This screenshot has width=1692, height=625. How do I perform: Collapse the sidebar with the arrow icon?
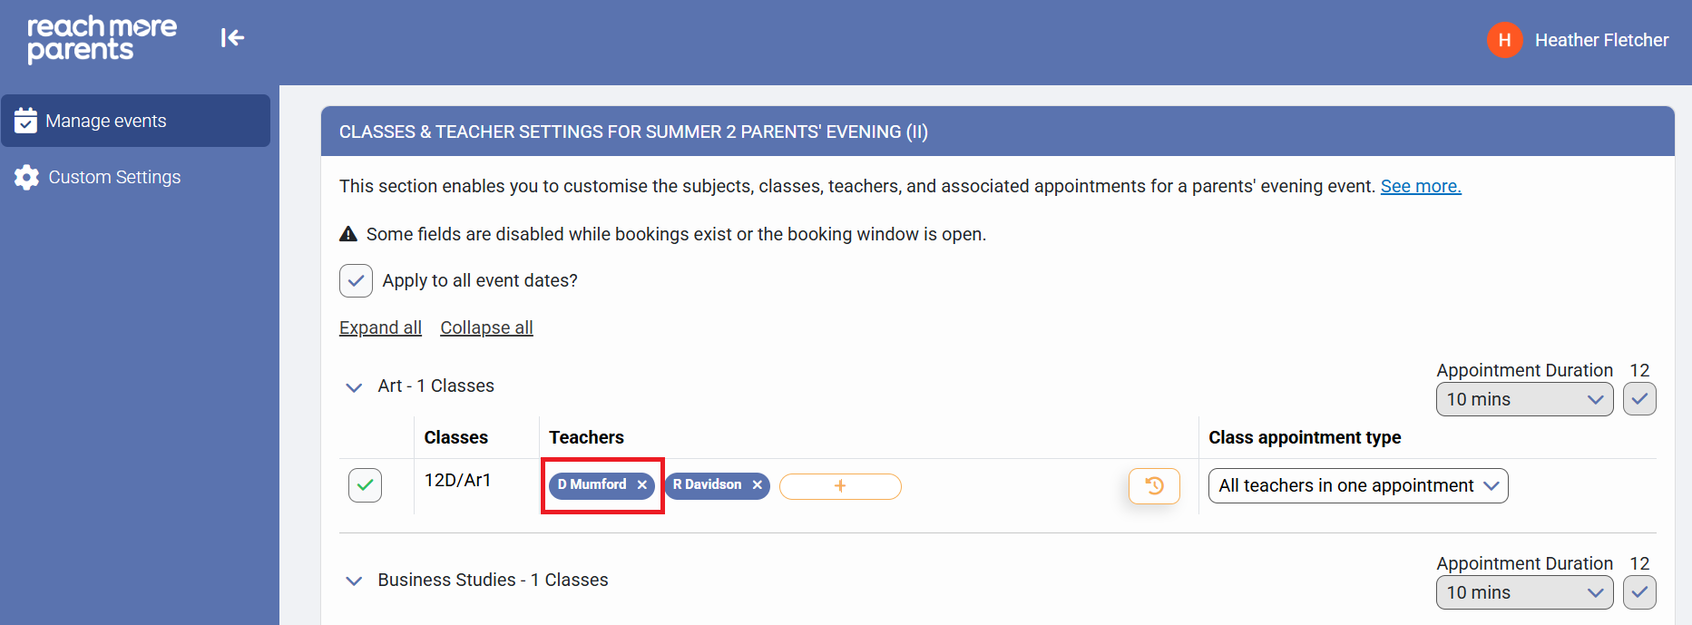pos(232,37)
